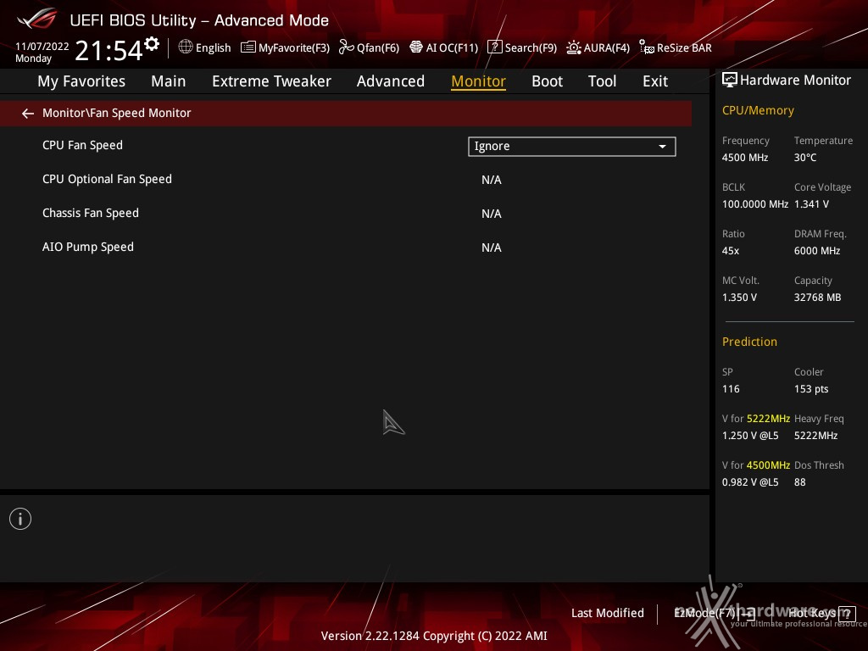The image size is (868, 651).
Task: Click the ROG logo icon
Action: click(37, 19)
